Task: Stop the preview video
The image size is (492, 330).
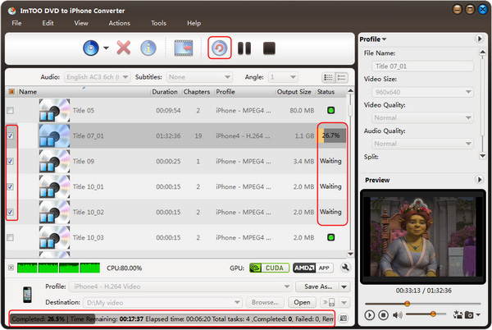Action: (383, 314)
